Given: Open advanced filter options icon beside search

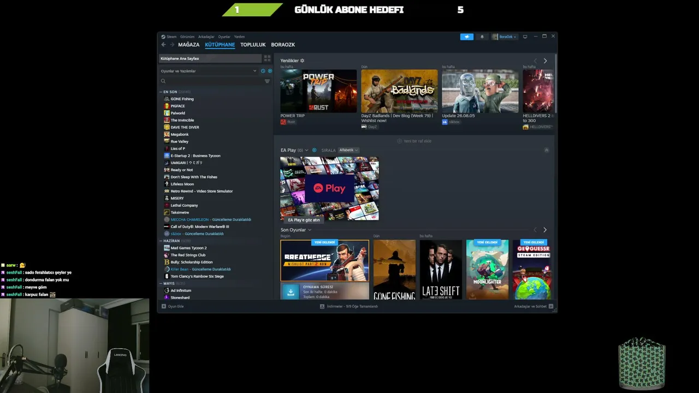Looking at the screenshot, I should [267, 81].
